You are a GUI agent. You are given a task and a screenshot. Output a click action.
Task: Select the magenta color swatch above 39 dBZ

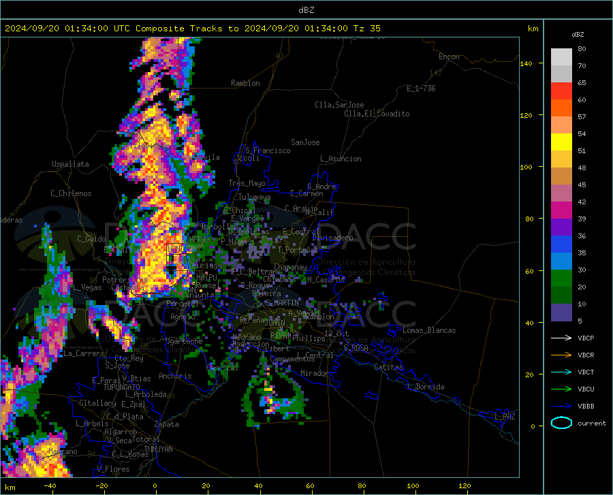[x=561, y=210]
